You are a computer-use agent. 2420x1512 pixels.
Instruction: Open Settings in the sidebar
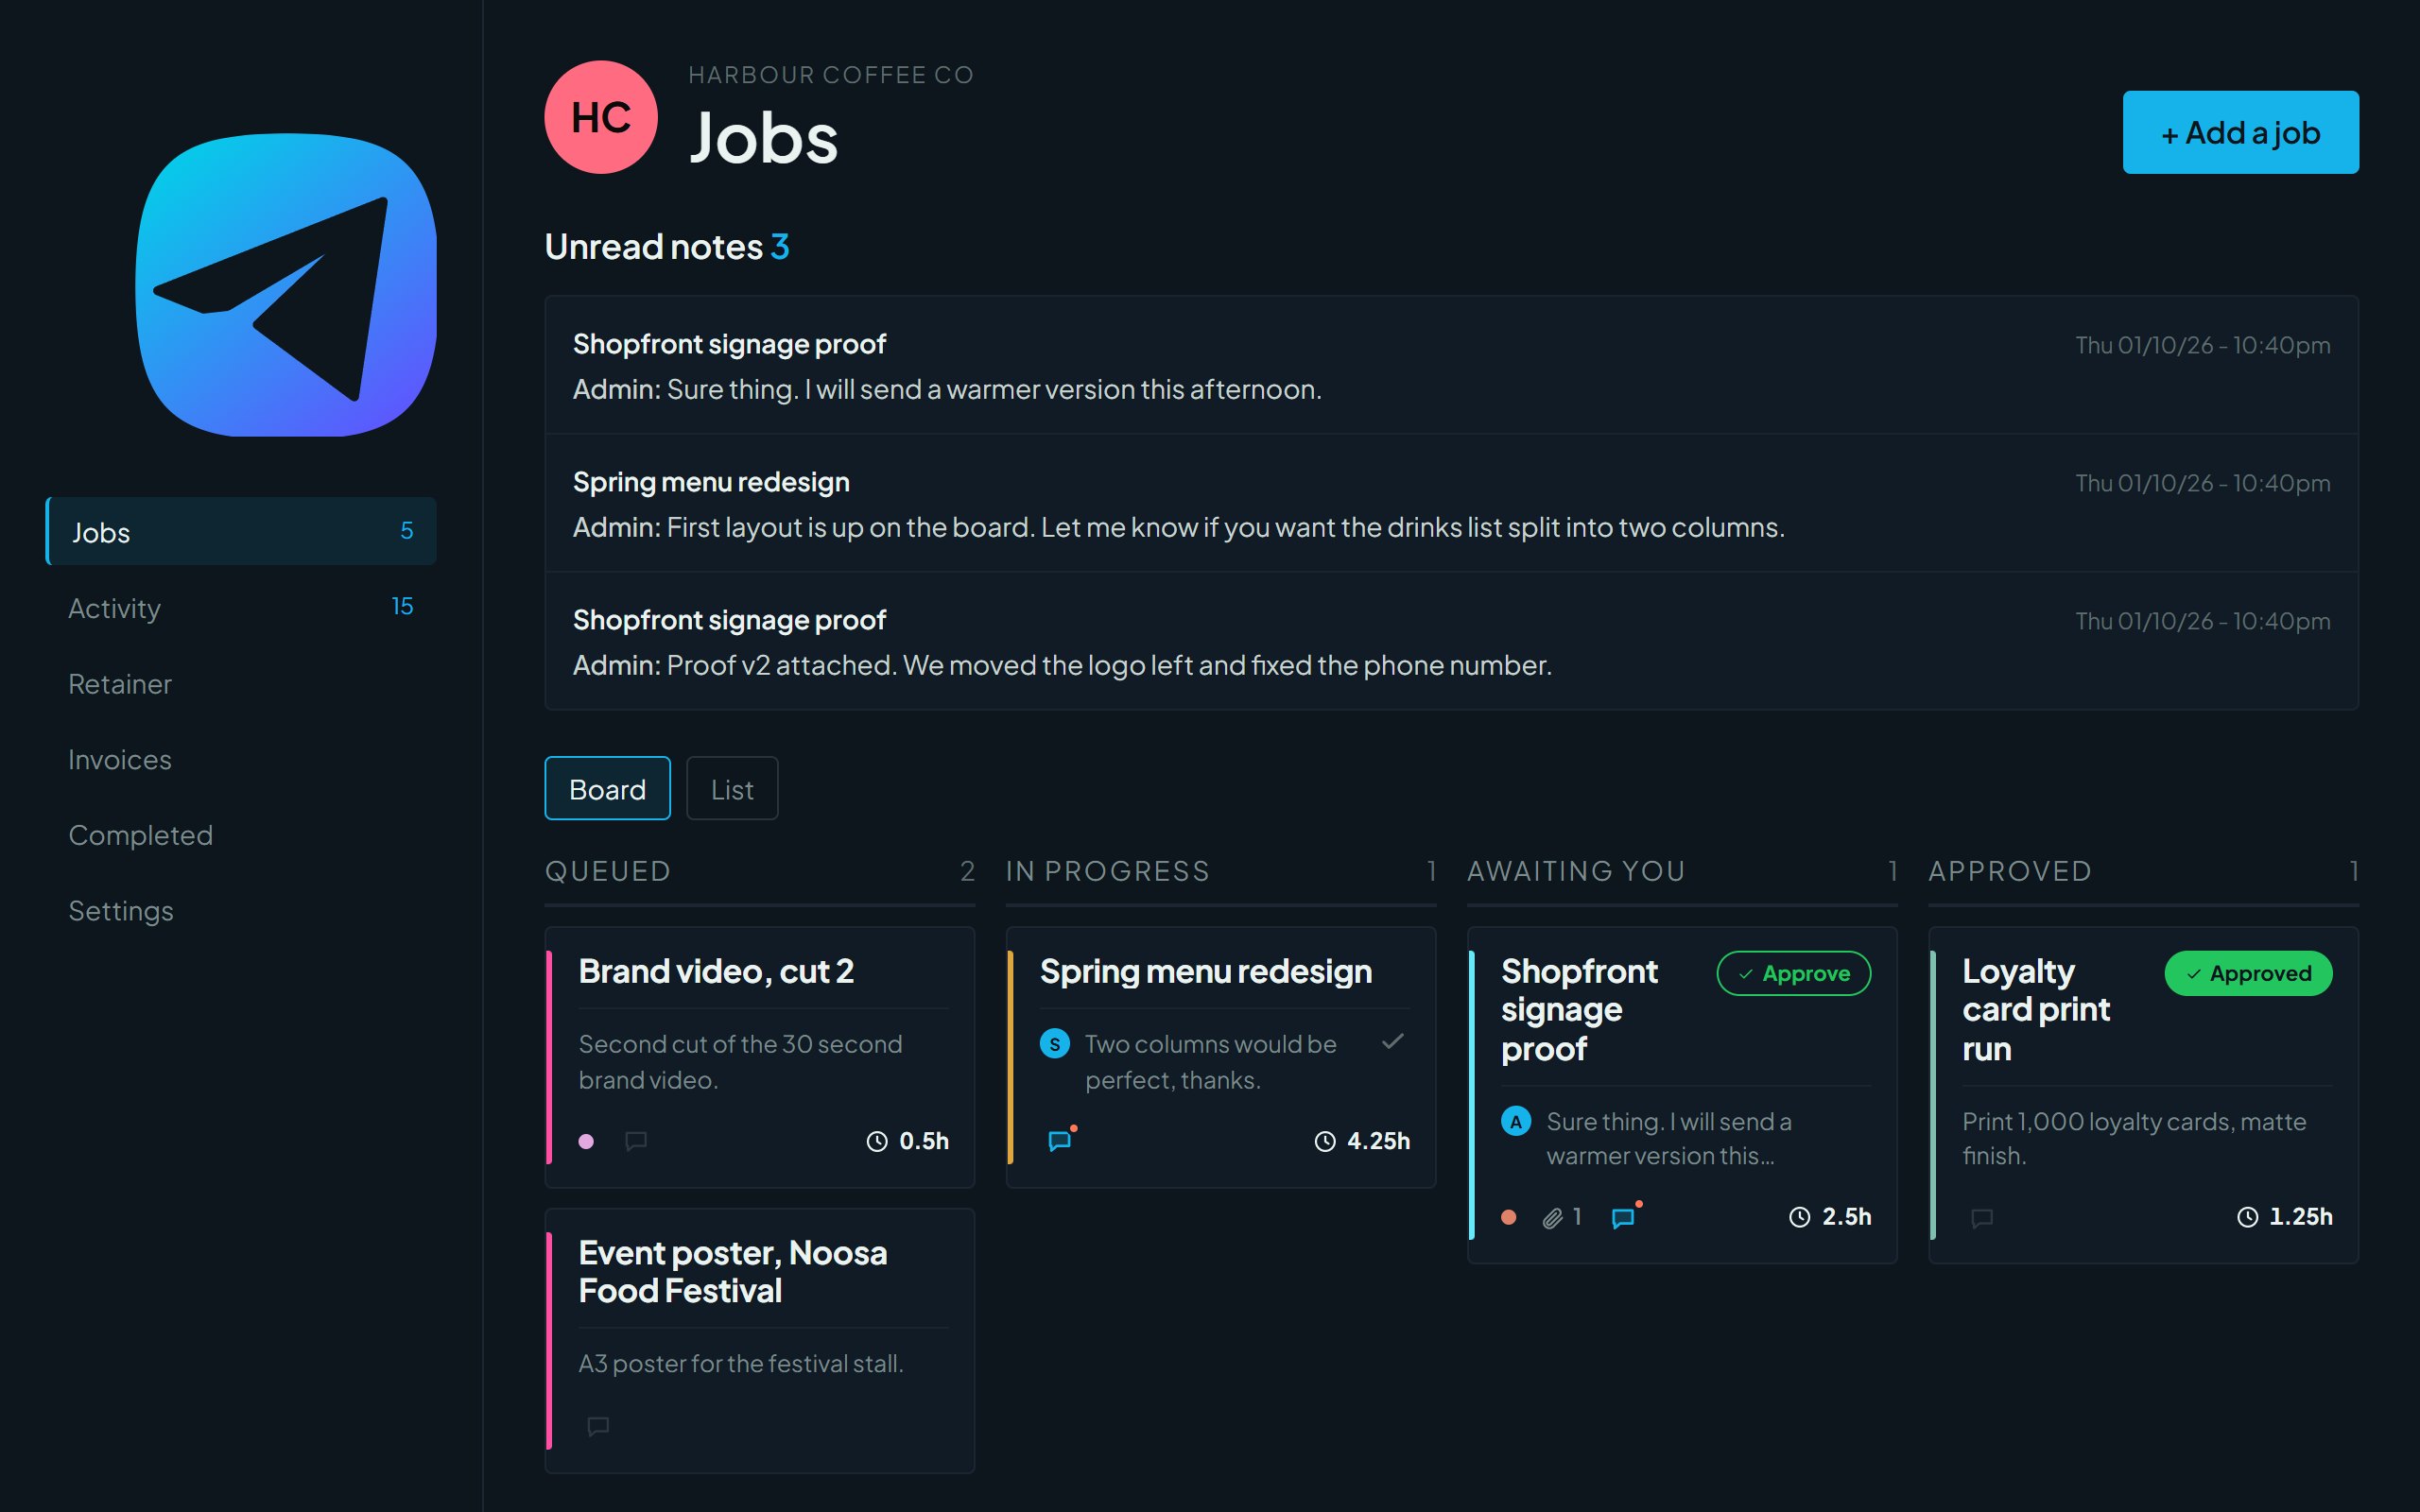[x=241, y=911]
